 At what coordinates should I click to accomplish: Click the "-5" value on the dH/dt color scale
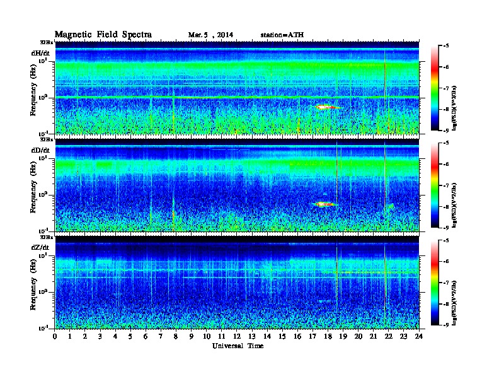pos(446,46)
